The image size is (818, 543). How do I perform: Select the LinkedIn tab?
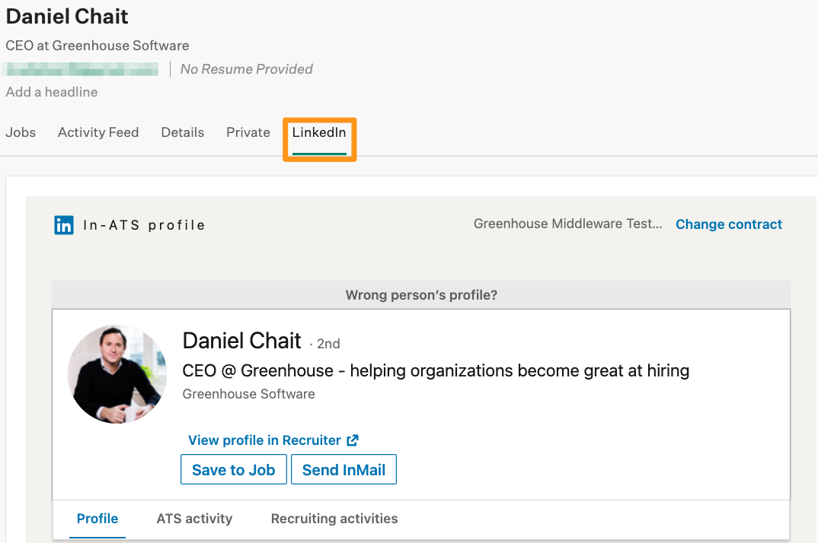coord(319,132)
